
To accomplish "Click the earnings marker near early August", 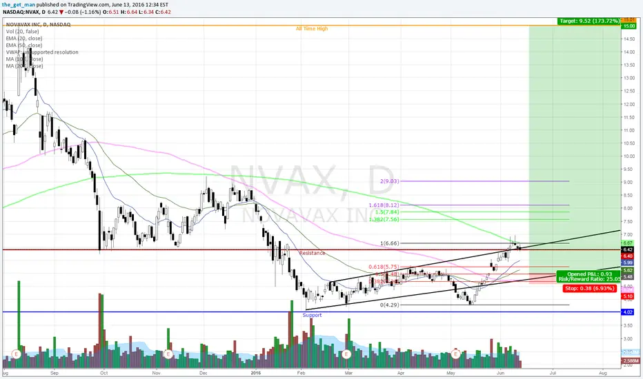I will tap(16, 354).
